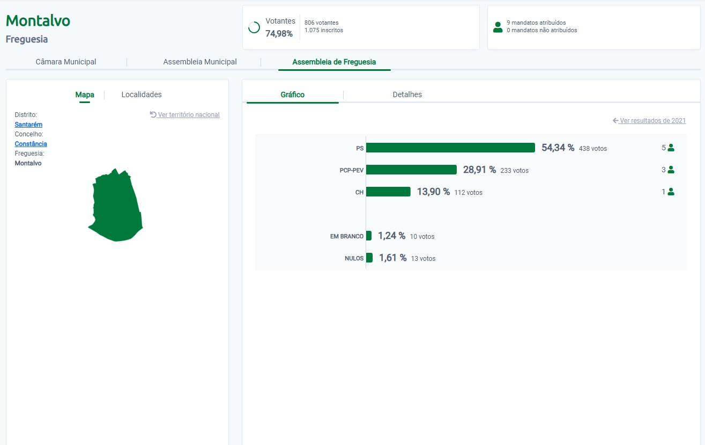
Task: Click the voter turnout circular progress icon
Action: (x=254, y=27)
